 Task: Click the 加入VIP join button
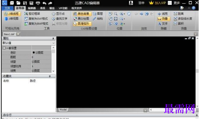pos(157,3)
